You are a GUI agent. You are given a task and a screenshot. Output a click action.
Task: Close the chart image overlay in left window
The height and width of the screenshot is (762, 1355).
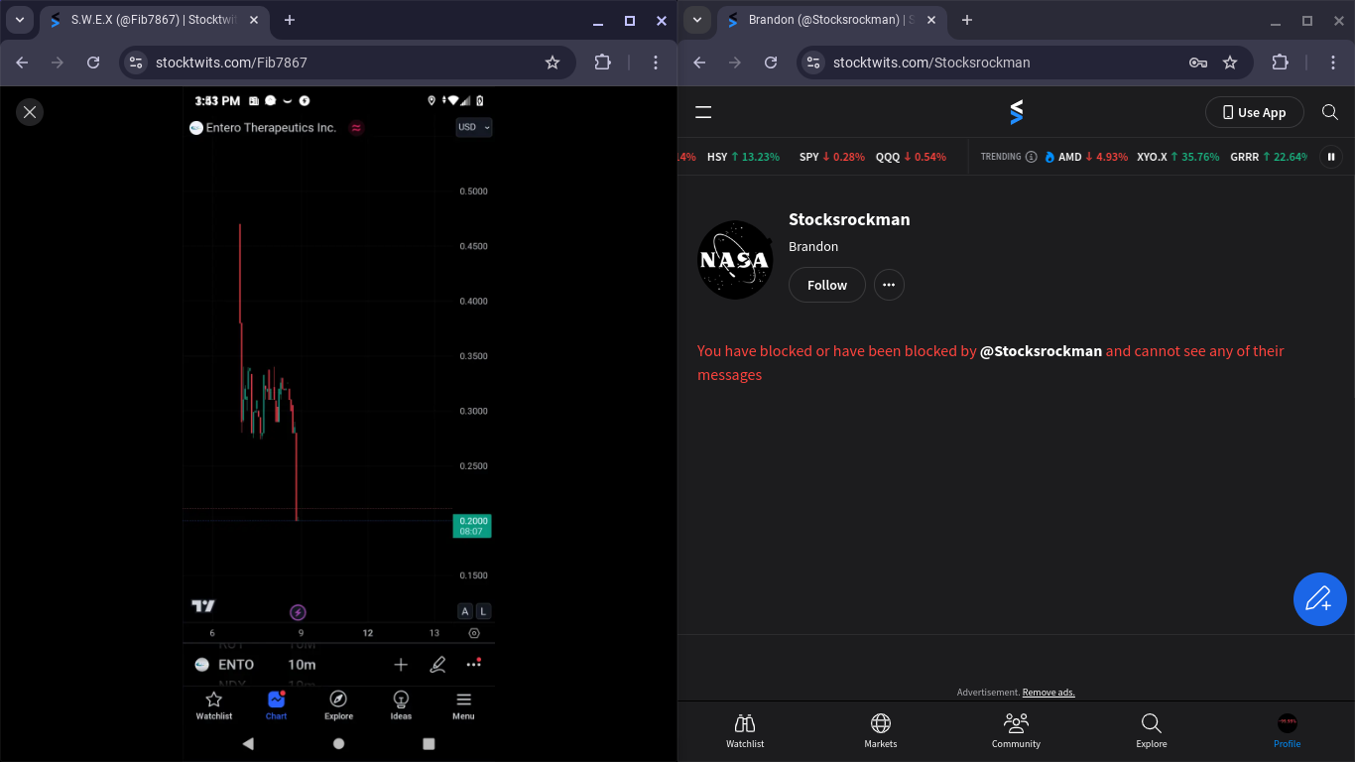[x=30, y=112]
